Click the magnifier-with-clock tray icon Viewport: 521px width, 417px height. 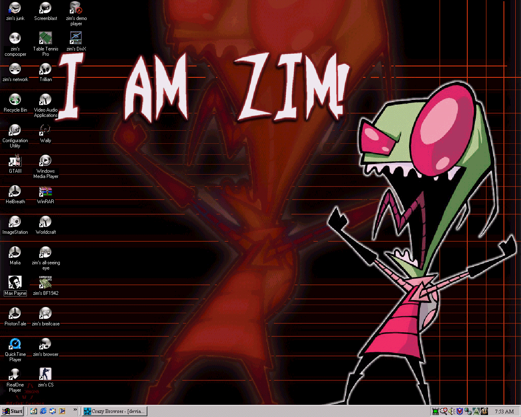(444, 411)
